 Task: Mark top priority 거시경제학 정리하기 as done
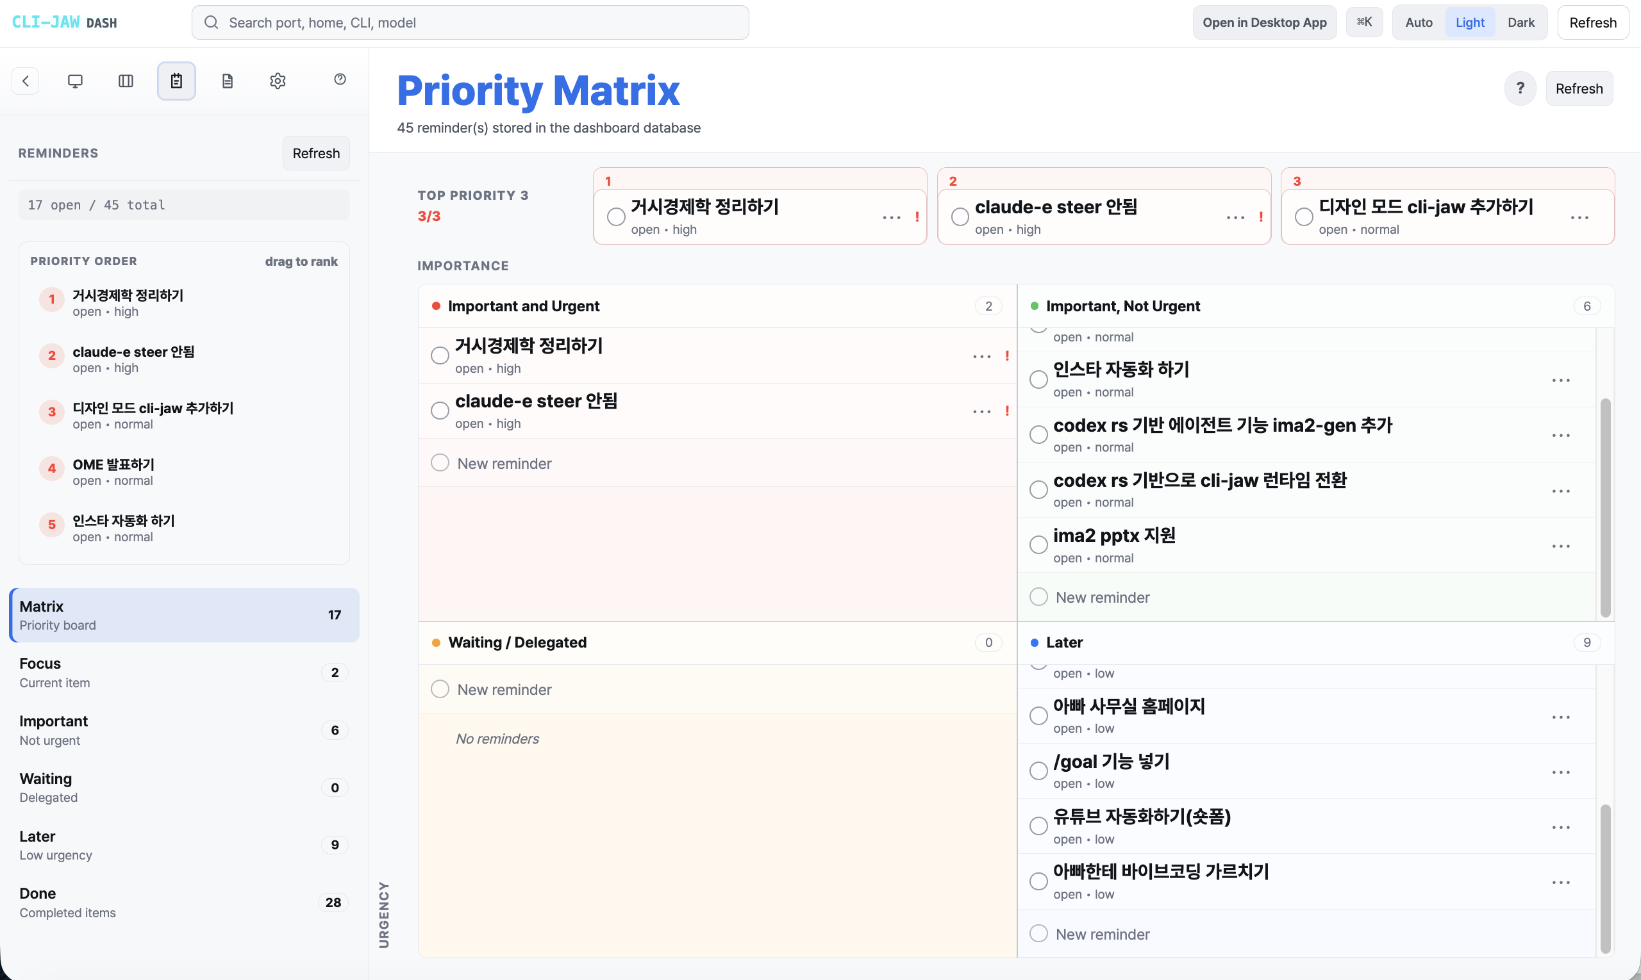[616, 216]
